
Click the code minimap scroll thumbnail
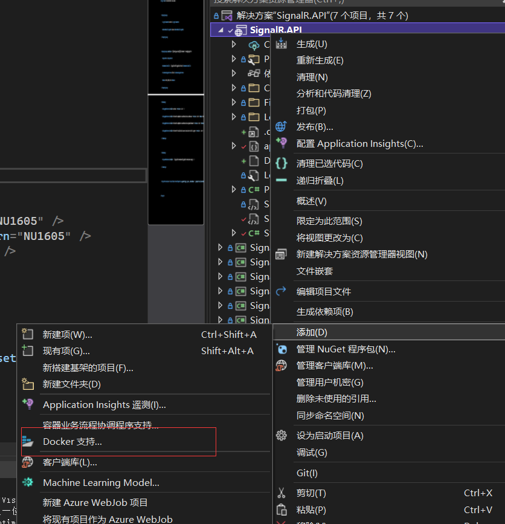pyautogui.click(x=176, y=112)
